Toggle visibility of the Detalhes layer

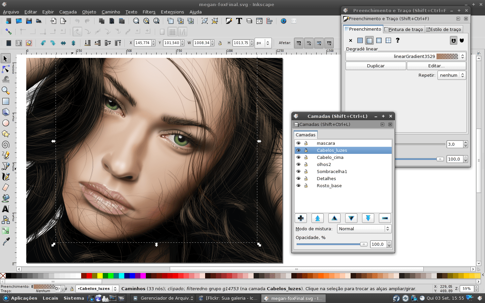point(299,178)
